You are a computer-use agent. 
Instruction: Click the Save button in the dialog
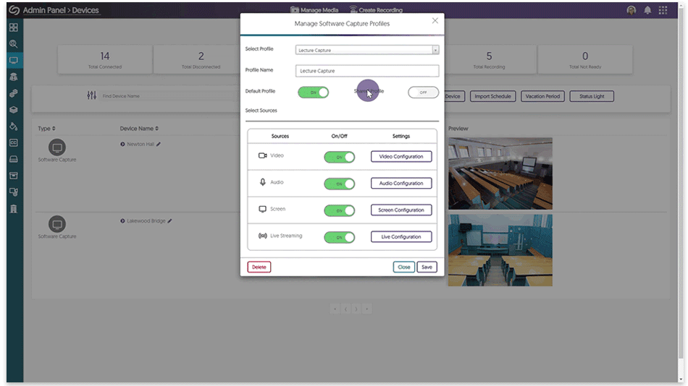(427, 267)
